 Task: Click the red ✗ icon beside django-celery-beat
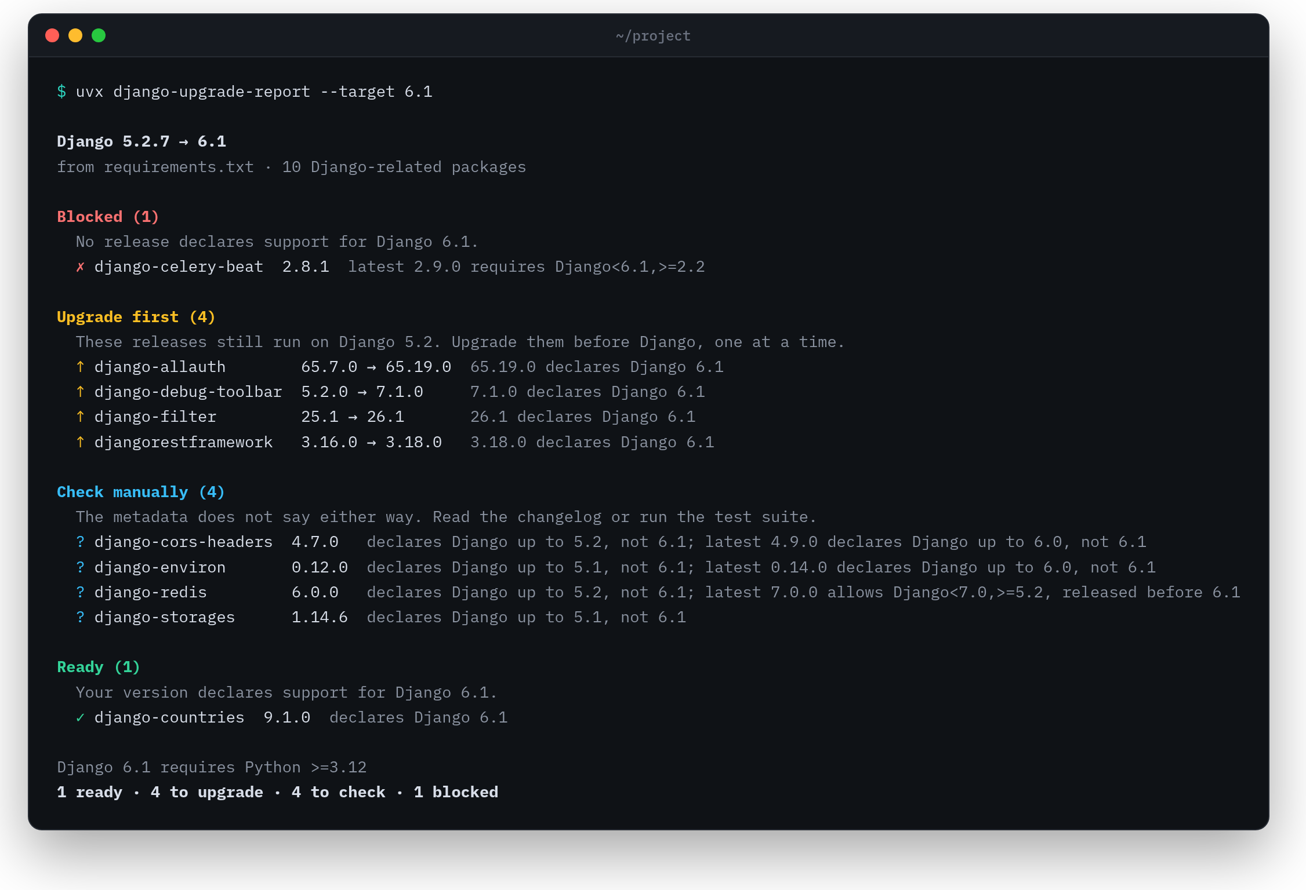point(81,267)
